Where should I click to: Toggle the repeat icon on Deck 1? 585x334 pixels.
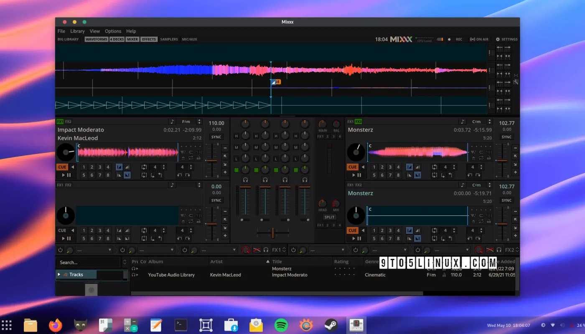(x=191, y=158)
